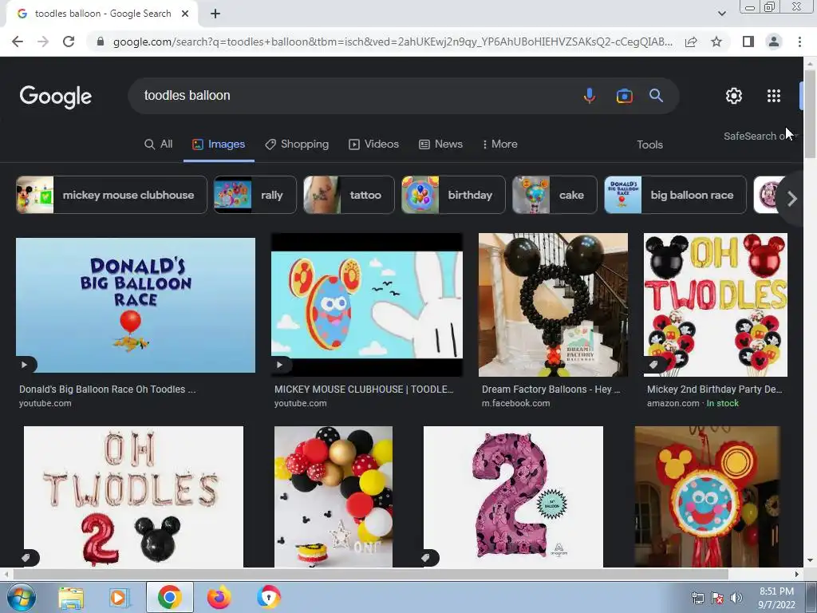Image resolution: width=817 pixels, height=613 pixels.
Task: Open the 8:51 PM taskbar clock
Action: (x=776, y=598)
